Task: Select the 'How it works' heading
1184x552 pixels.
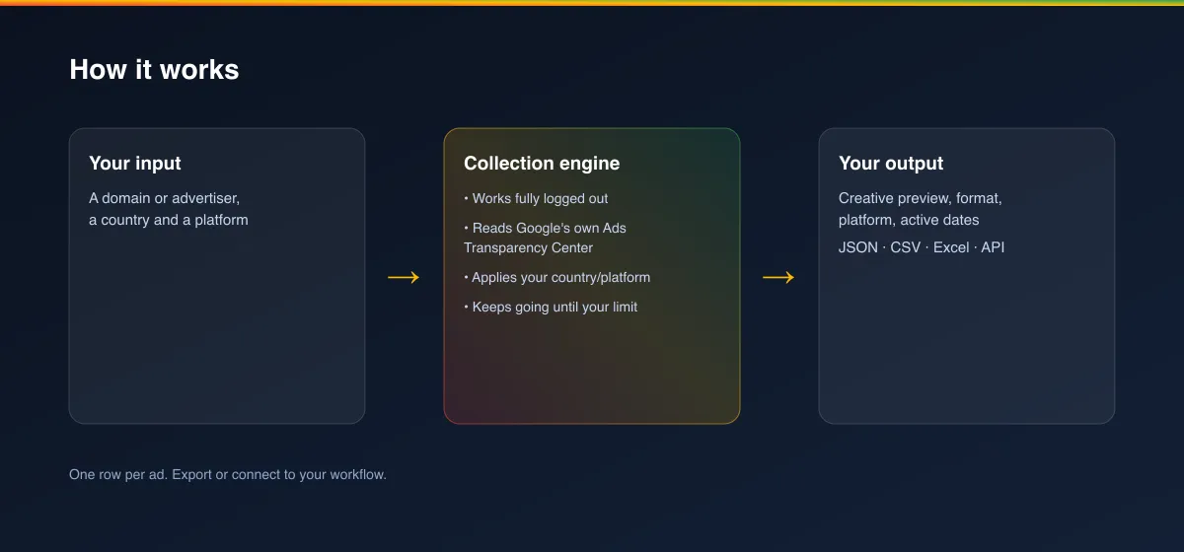Action: tap(154, 70)
